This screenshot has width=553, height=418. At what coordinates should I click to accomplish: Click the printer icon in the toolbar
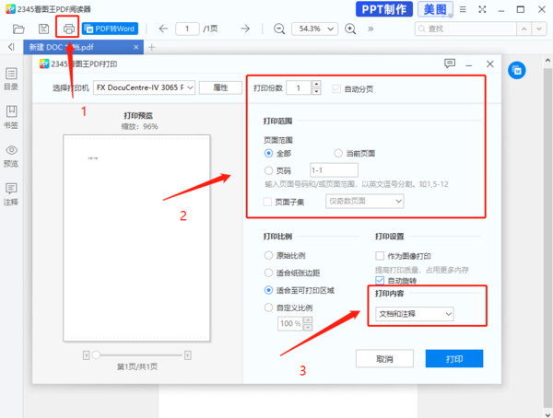68,29
